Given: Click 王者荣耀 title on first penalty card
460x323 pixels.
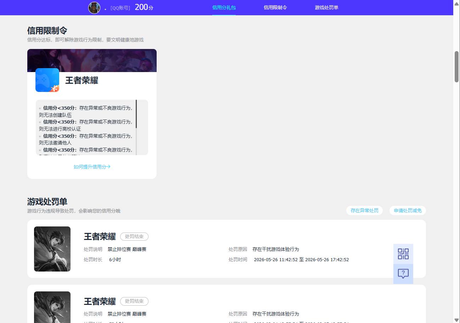Looking at the screenshot, I should (x=100, y=236).
